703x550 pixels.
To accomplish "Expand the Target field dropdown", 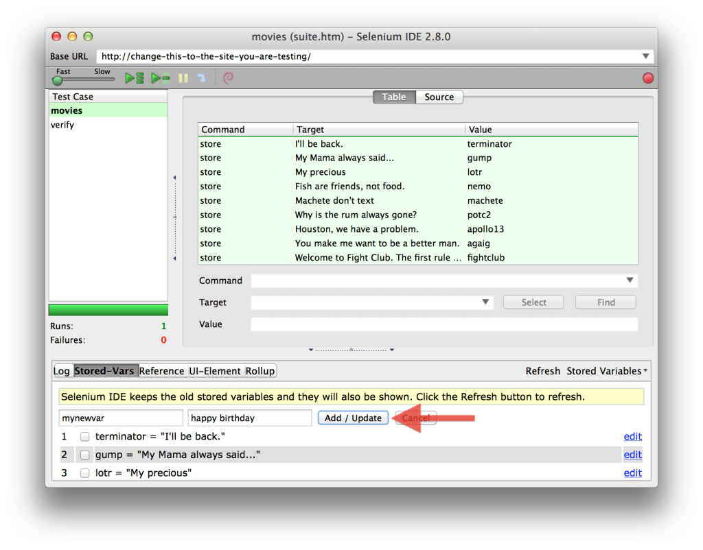I will (x=485, y=302).
